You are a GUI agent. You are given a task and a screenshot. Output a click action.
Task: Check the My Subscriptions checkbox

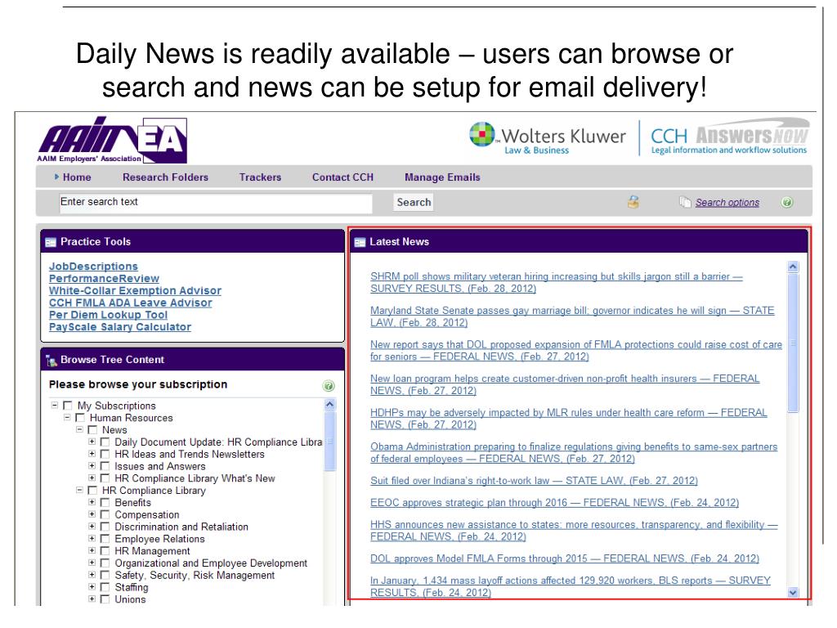coord(67,406)
